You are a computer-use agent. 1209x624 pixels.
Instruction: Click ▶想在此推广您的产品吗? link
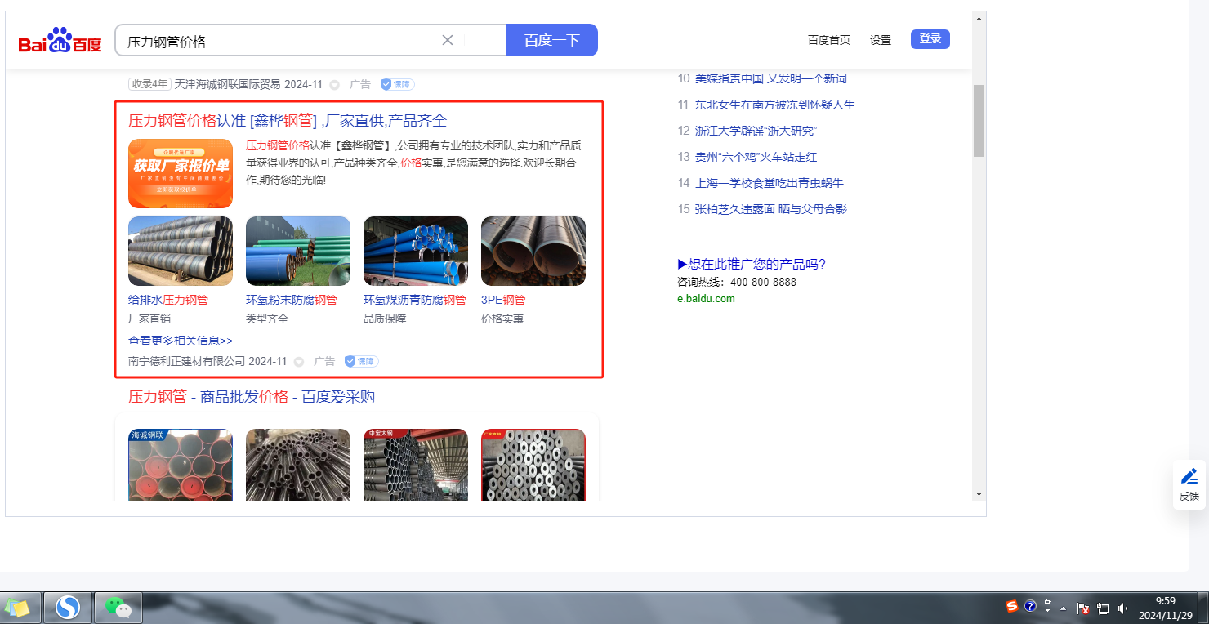coord(752,264)
